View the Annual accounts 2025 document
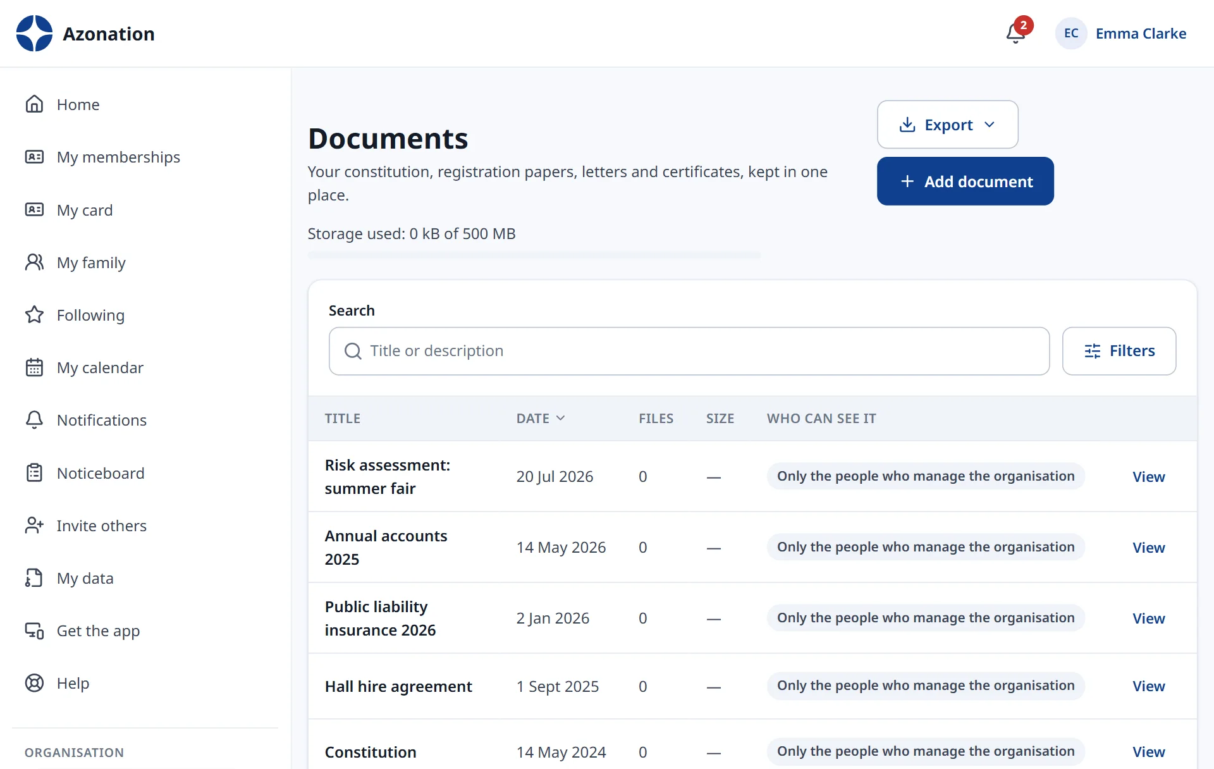This screenshot has width=1214, height=769. point(1148,548)
